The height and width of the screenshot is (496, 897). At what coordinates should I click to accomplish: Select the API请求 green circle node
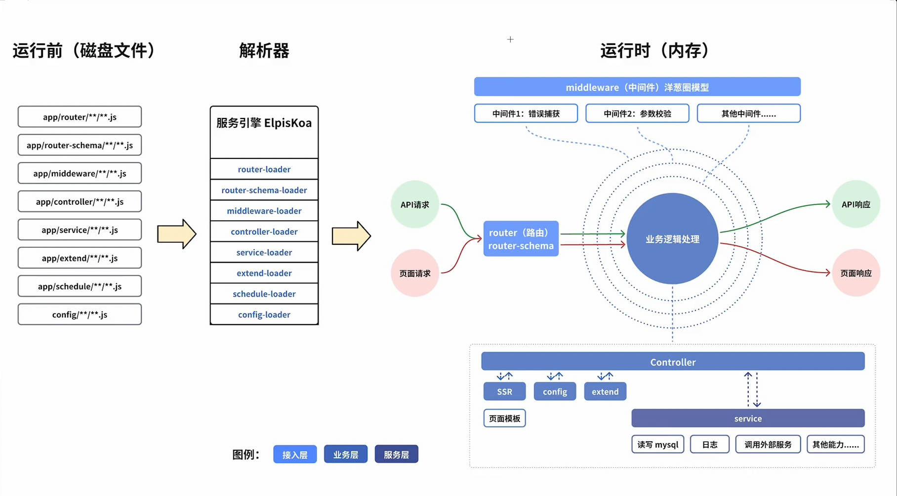[415, 204]
